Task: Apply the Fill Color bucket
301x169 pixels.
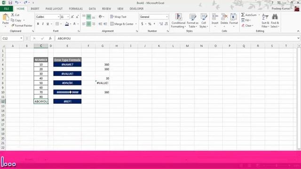Action: pyautogui.click(x=67, y=24)
